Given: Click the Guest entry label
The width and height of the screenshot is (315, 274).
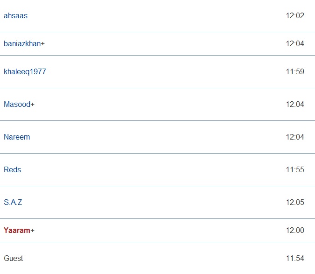Looking at the screenshot, I should coord(13,259).
